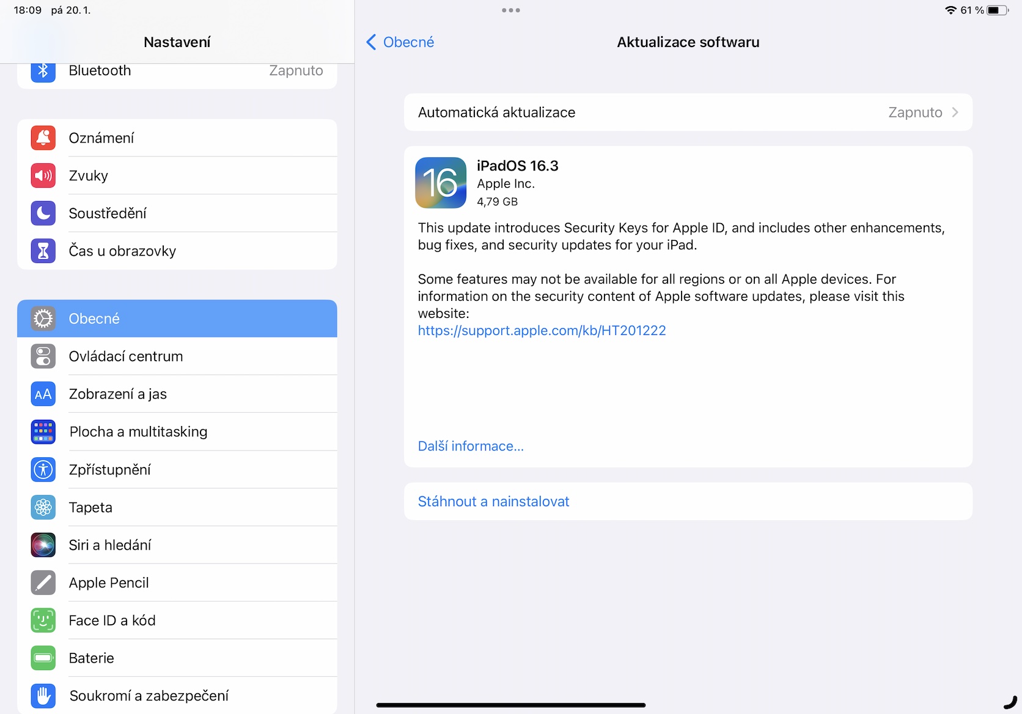This screenshot has width=1022, height=714.
Task: Select the Apple Pencil icon
Action: (x=43, y=583)
